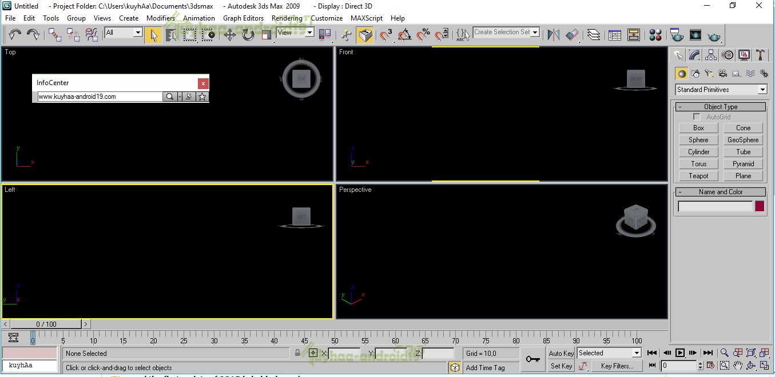Collapse the Name and Color rollout

[x=720, y=192]
